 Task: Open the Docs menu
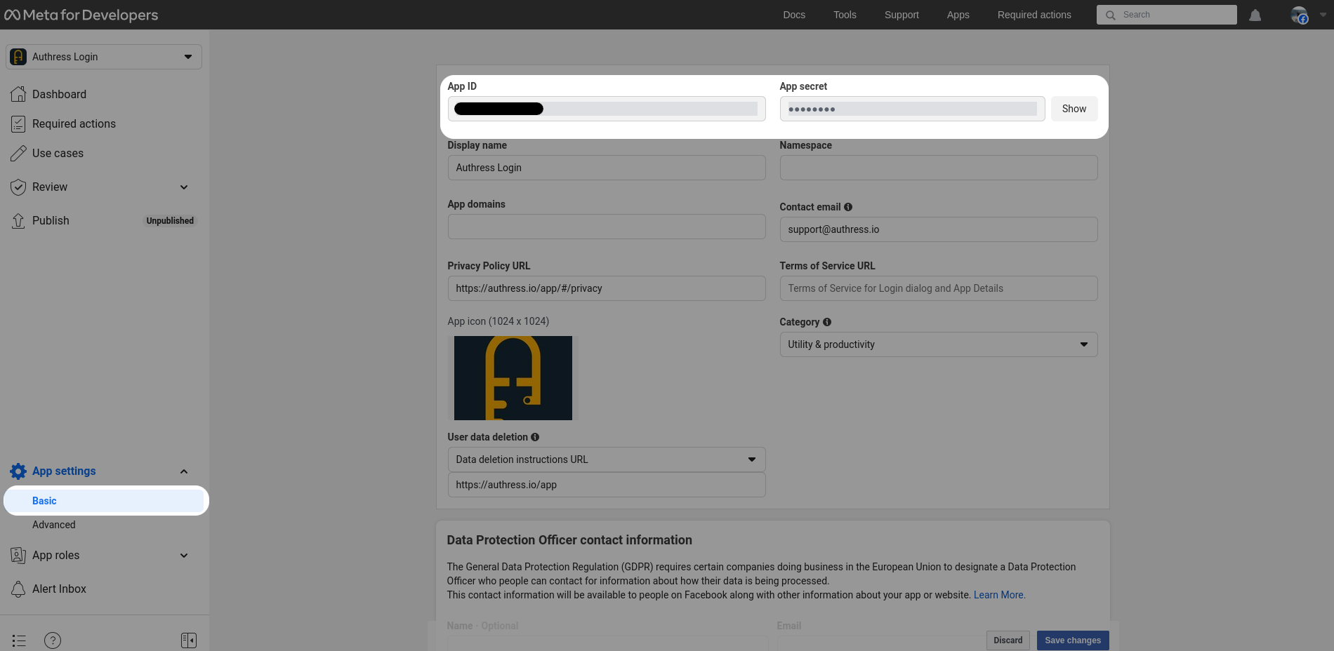coord(794,14)
